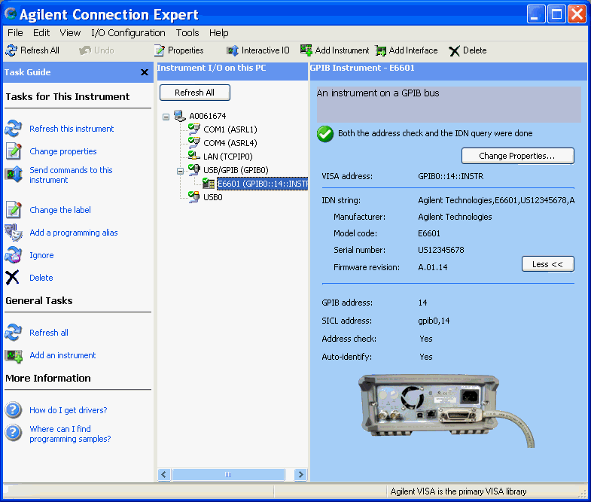Viewport: 591px width, 502px height.
Task: Click Send commands to this instrument link
Action: [71, 175]
